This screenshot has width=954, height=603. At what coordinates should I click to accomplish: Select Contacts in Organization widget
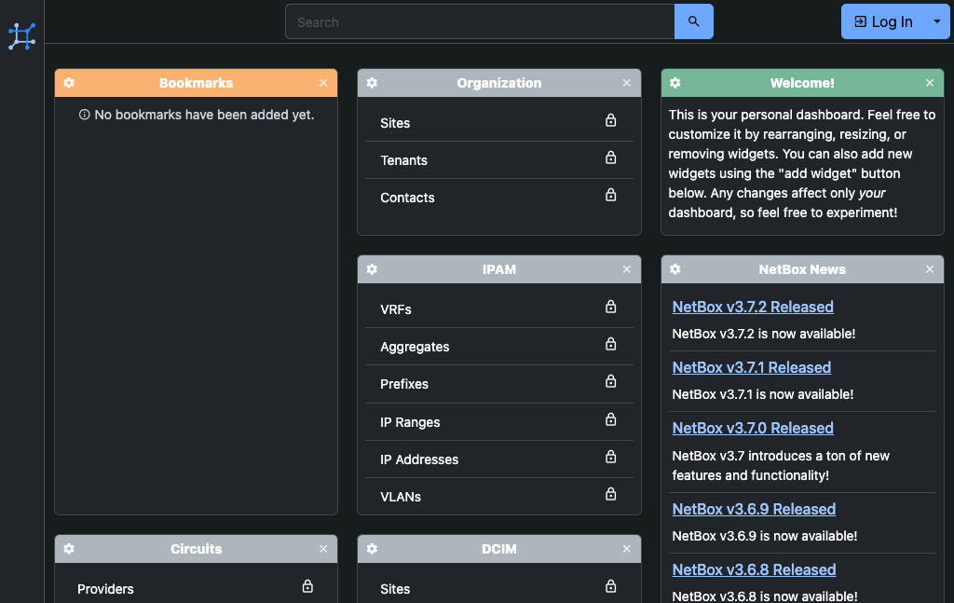(x=408, y=198)
